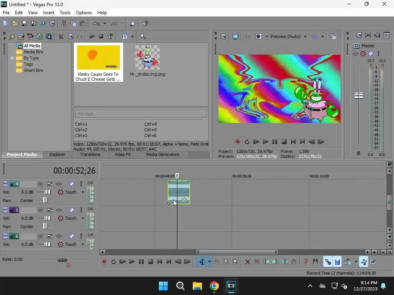Toggle Loop Playback in timeline transport
The image size is (394, 295).
pos(114,262)
